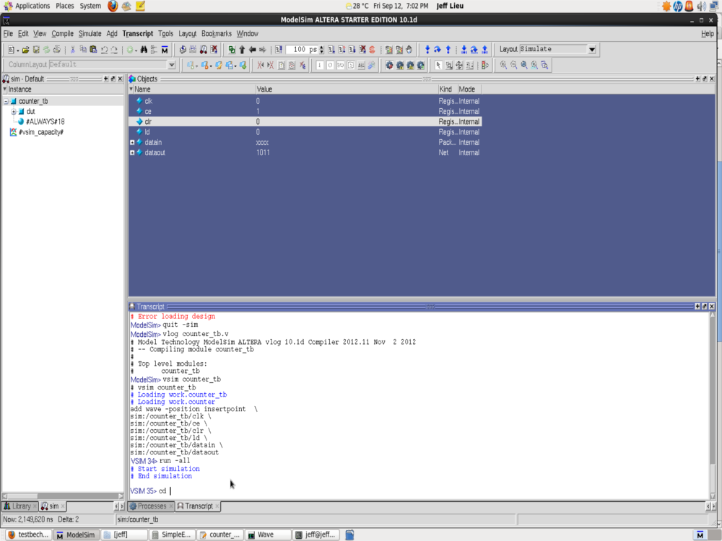722x541 pixels.
Task: Click the Cut scissors icon
Action: tap(73, 50)
